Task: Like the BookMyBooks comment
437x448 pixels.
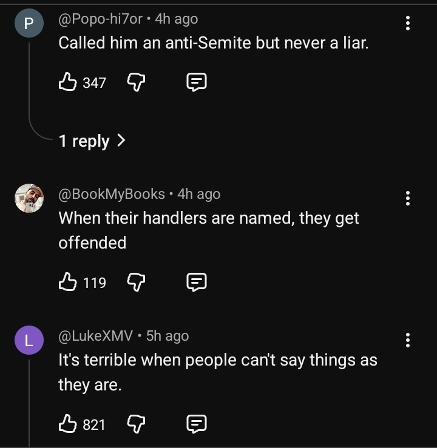Action: (67, 282)
